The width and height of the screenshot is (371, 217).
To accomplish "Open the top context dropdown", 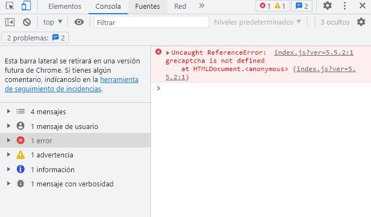I will click(53, 22).
